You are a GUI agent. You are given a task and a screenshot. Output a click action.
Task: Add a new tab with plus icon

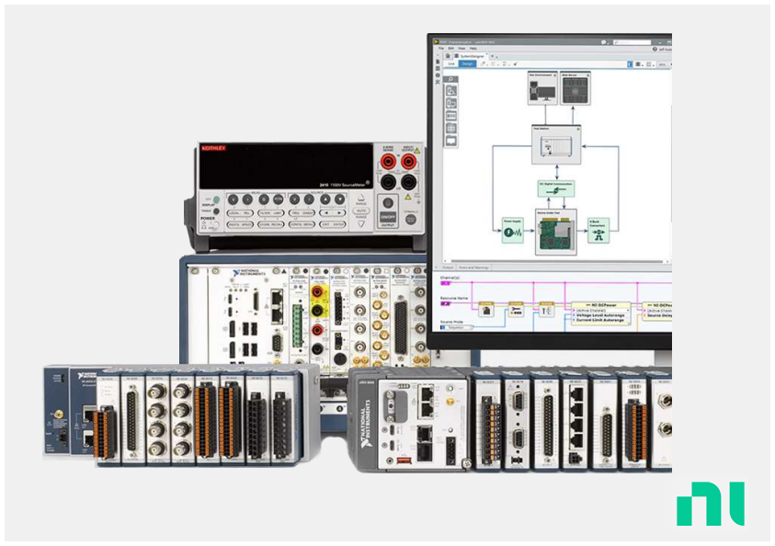point(492,56)
